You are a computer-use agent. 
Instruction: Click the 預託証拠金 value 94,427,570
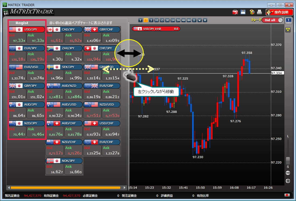pos(33,196)
